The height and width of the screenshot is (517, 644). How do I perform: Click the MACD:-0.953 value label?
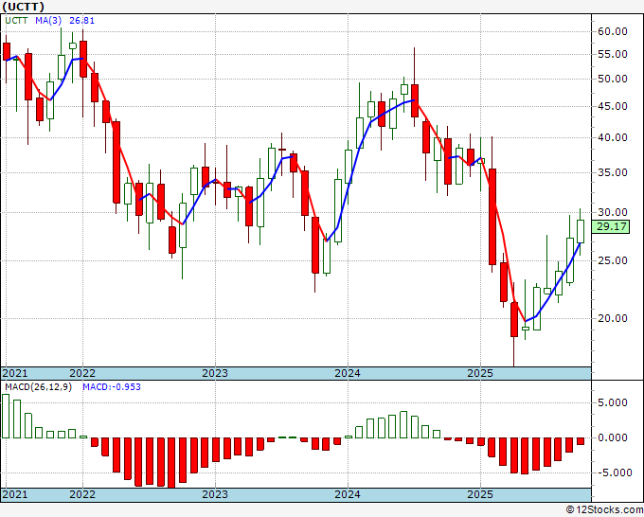[x=112, y=387]
